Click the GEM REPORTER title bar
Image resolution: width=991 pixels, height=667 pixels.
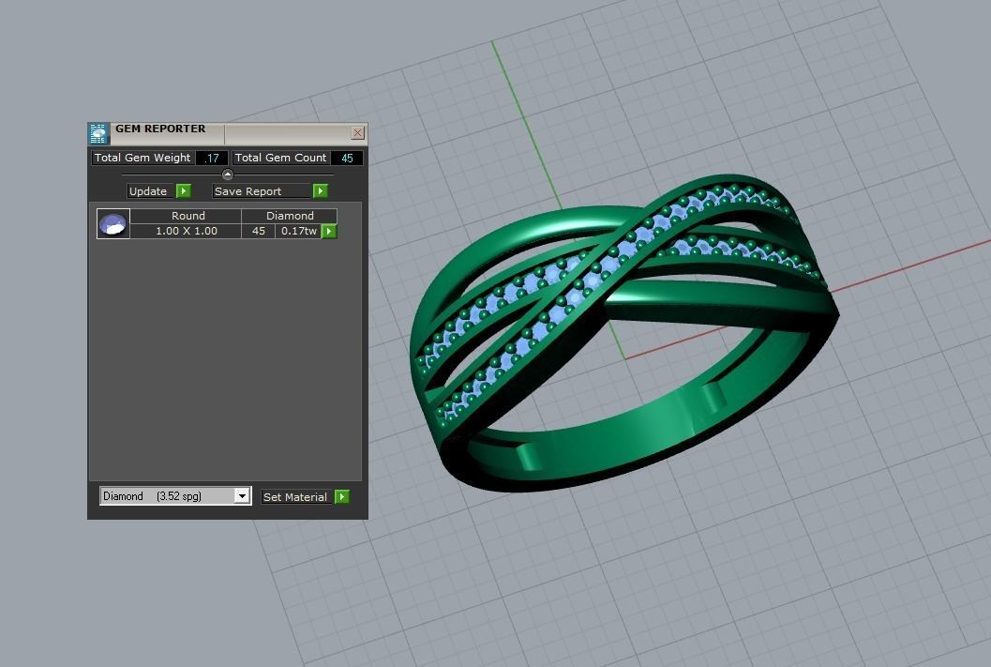pyautogui.click(x=228, y=133)
